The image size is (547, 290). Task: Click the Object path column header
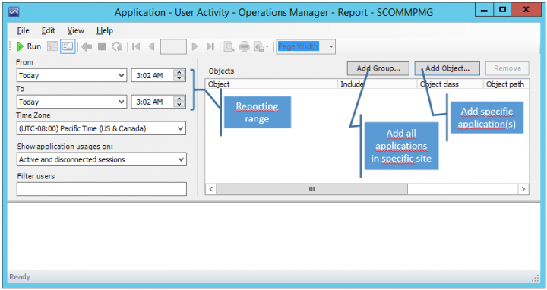[506, 84]
